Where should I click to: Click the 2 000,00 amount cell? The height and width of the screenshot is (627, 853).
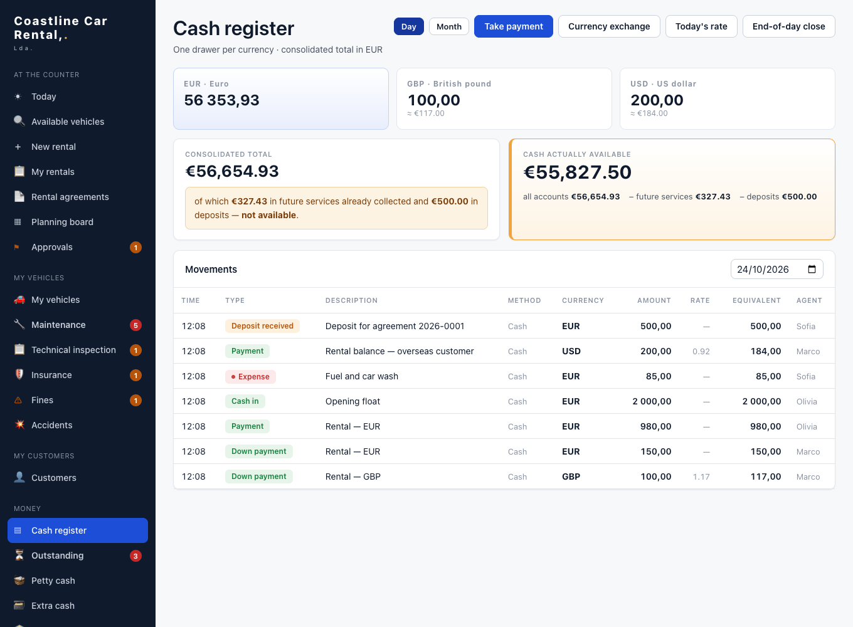[652, 401]
